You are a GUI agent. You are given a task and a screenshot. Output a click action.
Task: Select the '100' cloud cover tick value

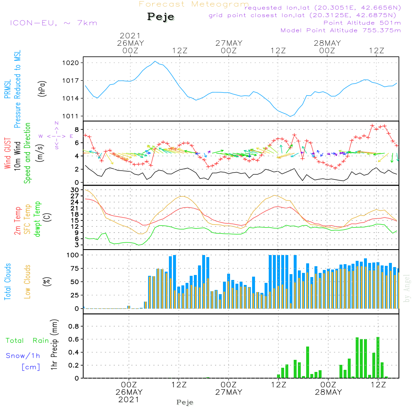pos(72,255)
